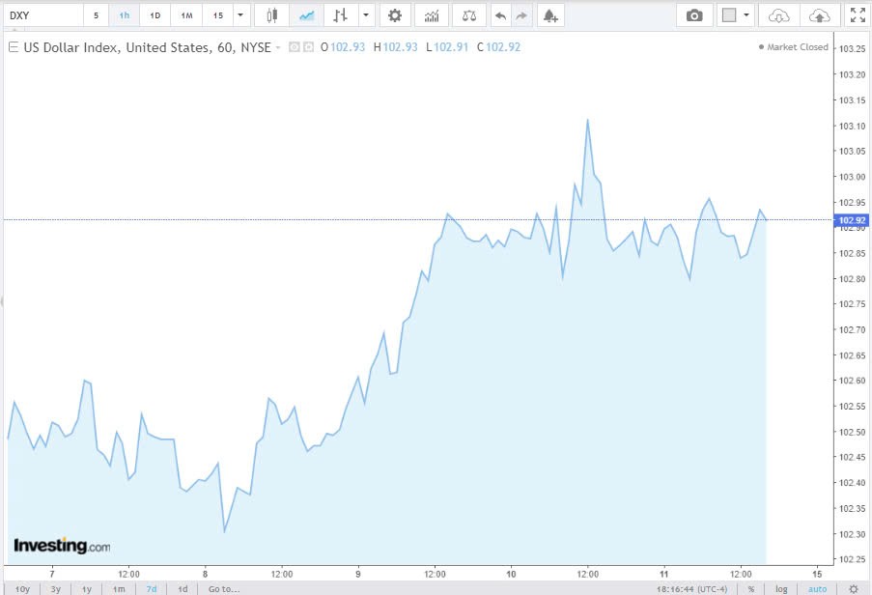This screenshot has width=872, height=595.
Task: Click the Investing.com logo
Action: click(x=63, y=544)
